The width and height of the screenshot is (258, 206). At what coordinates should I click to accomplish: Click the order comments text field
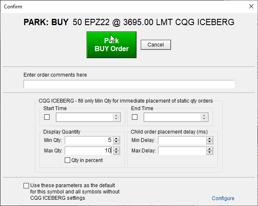129,84
